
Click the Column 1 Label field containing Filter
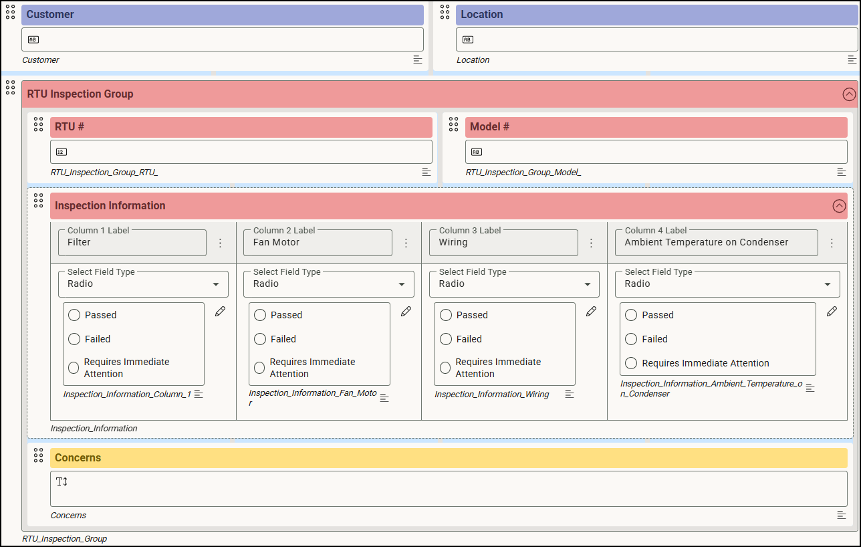(132, 243)
